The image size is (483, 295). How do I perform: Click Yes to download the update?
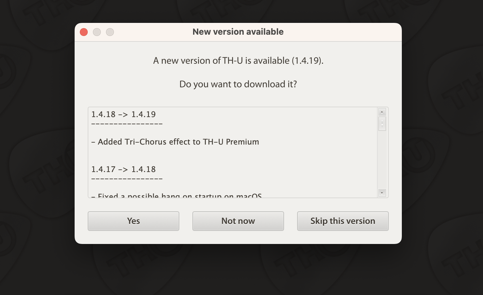click(x=134, y=221)
